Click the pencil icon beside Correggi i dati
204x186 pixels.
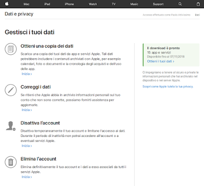point(11,90)
